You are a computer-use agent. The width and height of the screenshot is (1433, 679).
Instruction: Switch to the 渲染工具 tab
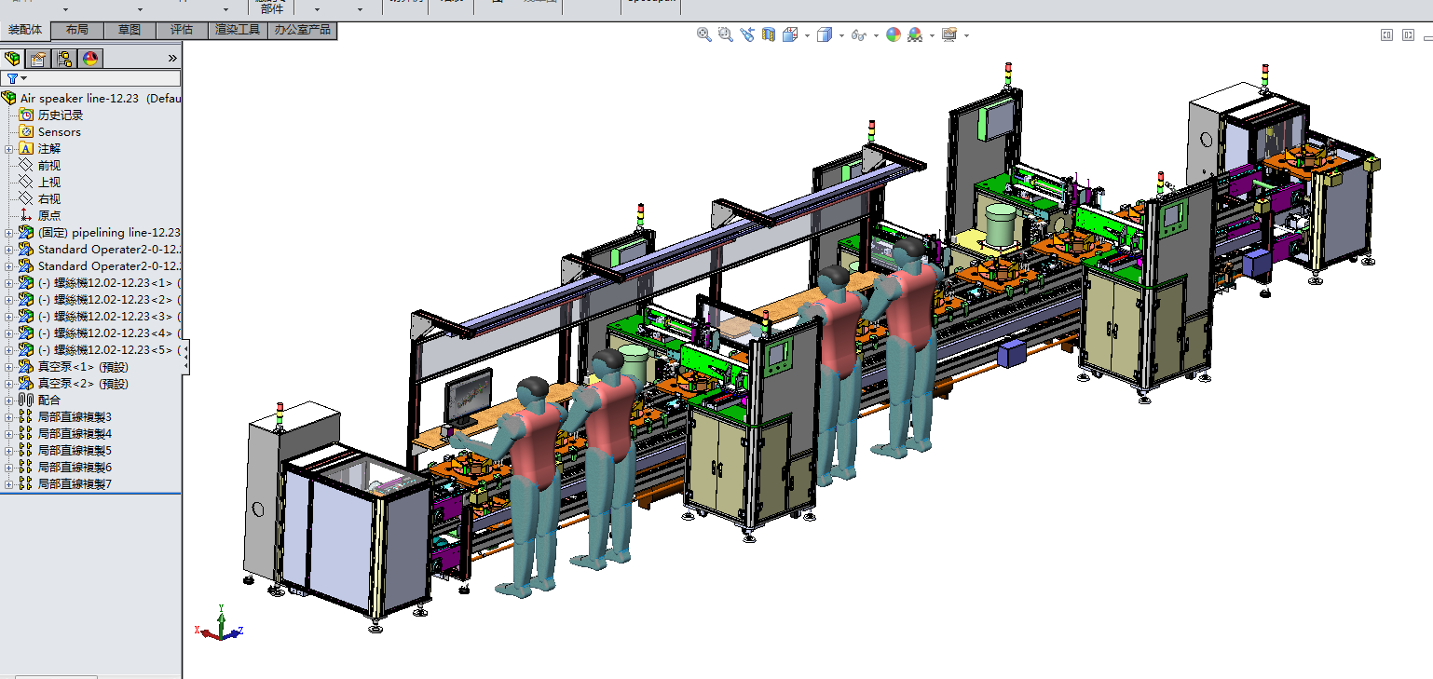tap(238, 30)
